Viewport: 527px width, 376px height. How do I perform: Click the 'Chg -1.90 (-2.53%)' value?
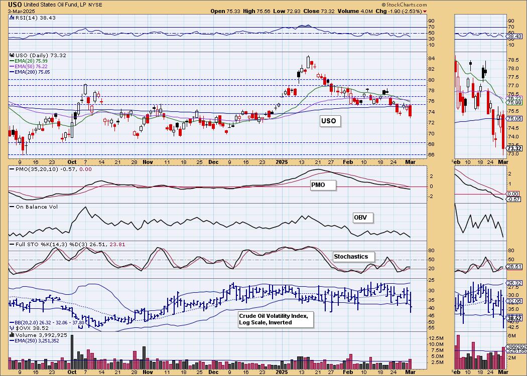coord(399,11)
